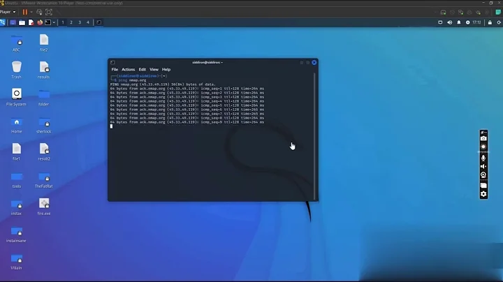Expand the arrow next to the pause button
Screen dimensions: 503x282
31,12
